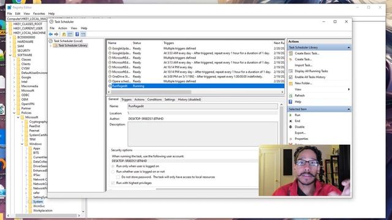Viewport: 392px width, 220px height.
Task: Click the green Run arrow icon
Action: coord(290,115)
